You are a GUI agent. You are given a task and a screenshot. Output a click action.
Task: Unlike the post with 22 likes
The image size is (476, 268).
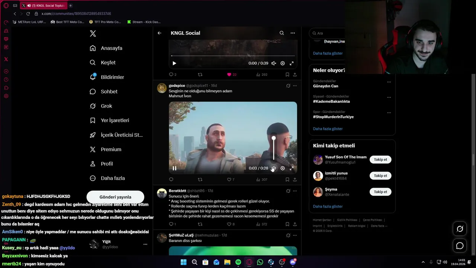[232, 74]
